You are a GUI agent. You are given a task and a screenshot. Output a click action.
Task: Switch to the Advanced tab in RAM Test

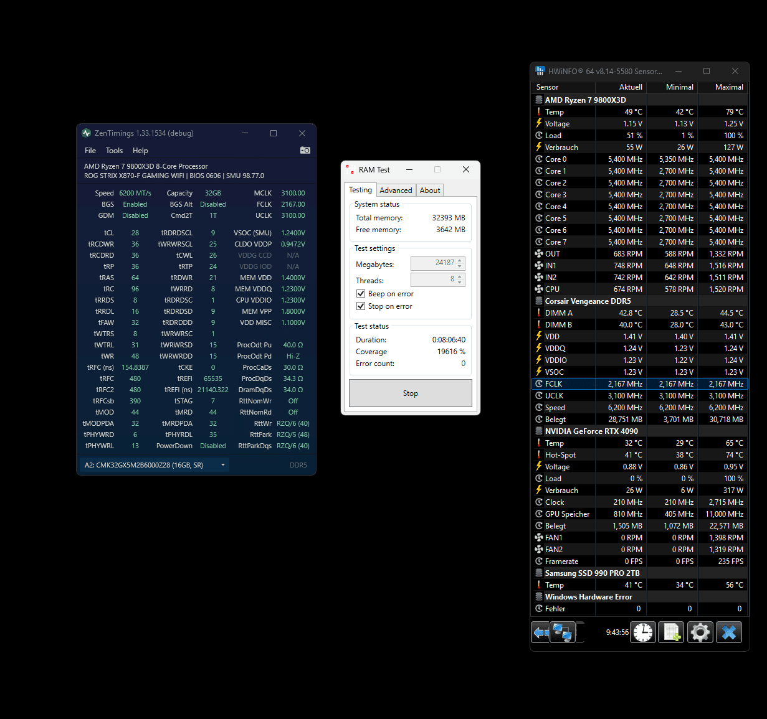[x=396, y=190]
